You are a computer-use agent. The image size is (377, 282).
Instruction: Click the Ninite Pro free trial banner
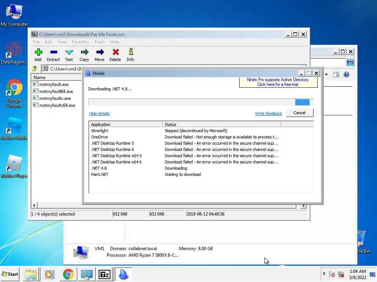point(278,82)
